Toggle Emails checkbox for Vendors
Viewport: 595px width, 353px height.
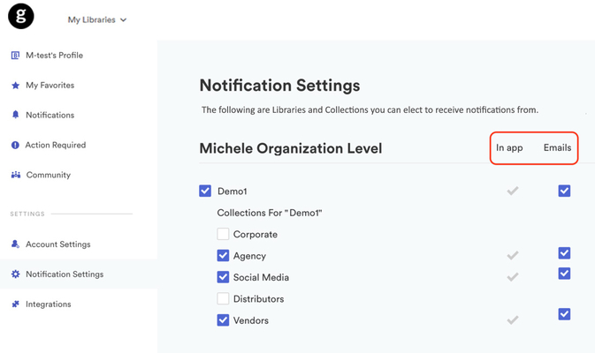[564, 314]
